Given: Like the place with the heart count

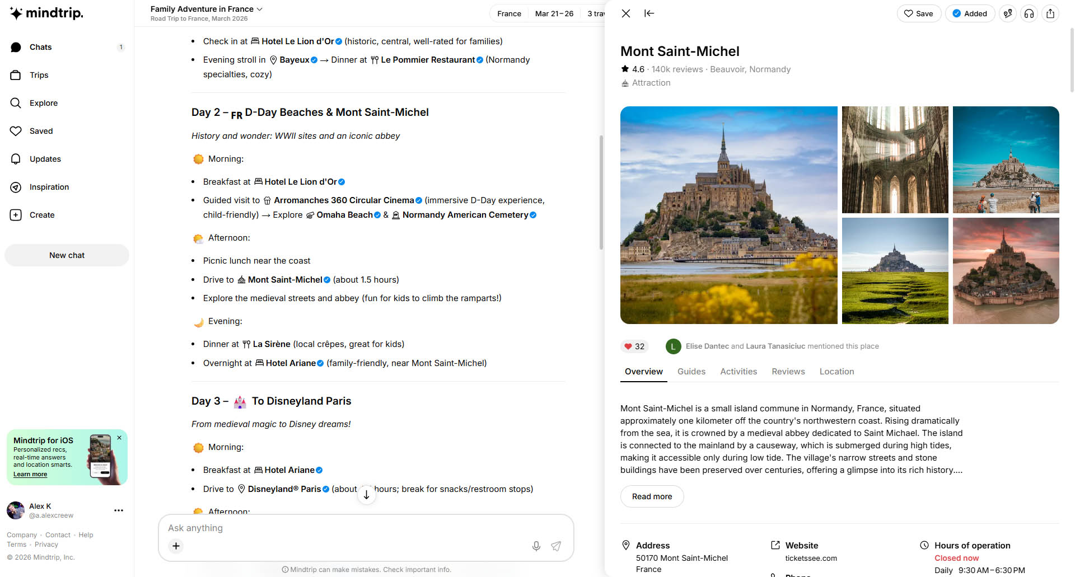Looking at the screenshot, I should pyautogui.click(x=634, y=346).
